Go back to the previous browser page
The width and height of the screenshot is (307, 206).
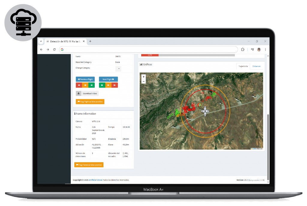pyautogui.click(x=41, y=49)
